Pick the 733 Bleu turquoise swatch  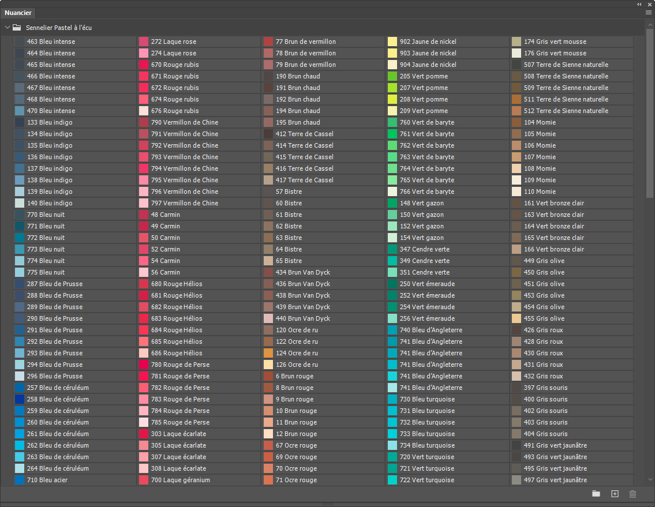tap(447, 434)
